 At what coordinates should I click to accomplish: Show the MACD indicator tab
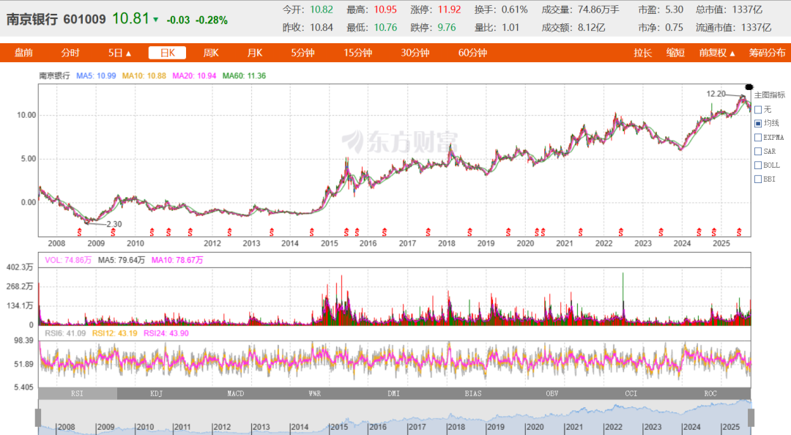(x=236, y=393)
